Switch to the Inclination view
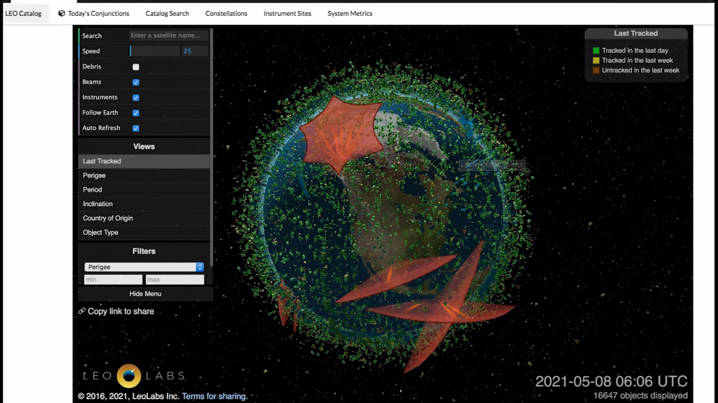Screen dimensions: 718x403 pyautogui.click(x=144, y=204)
